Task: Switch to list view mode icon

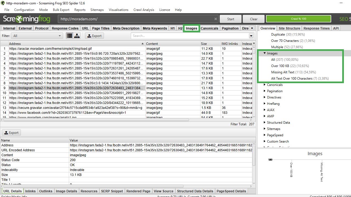Action: tap(70, 36)
